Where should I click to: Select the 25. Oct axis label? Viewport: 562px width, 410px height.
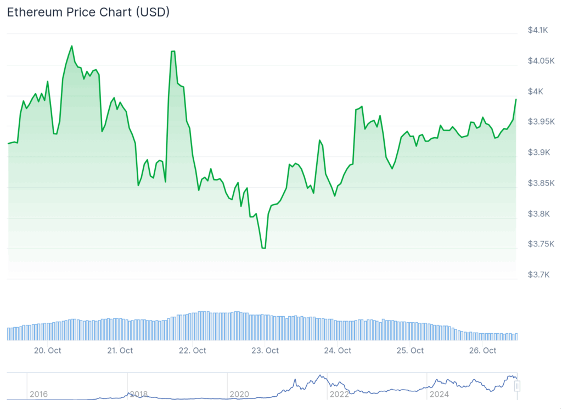410,351
